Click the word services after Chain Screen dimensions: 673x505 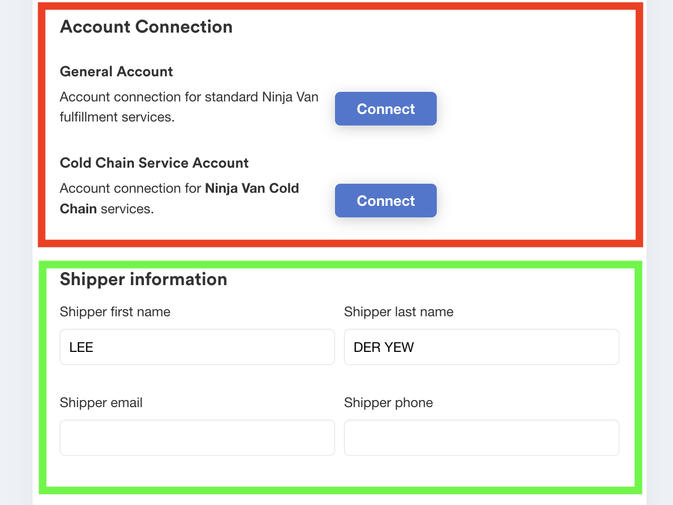127,209
